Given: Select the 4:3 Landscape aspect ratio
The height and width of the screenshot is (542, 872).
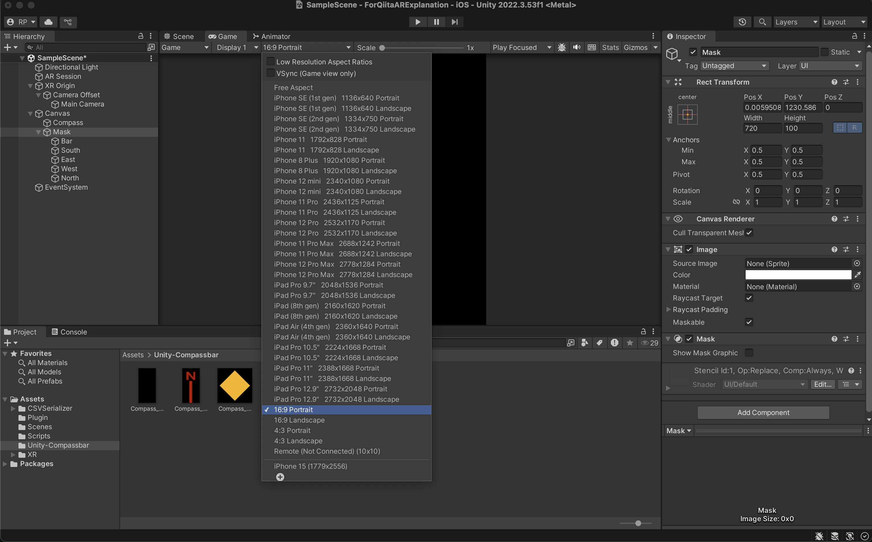Looking at the screenshot, I should click(298, 440).
